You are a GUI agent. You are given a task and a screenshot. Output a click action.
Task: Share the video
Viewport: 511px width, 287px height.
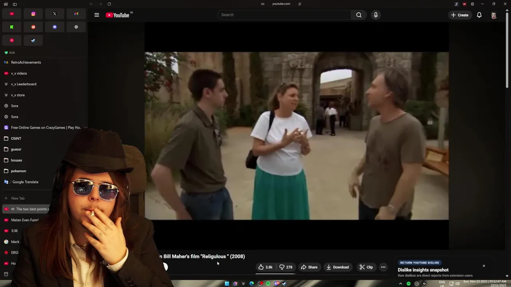(x=309, y=267)
